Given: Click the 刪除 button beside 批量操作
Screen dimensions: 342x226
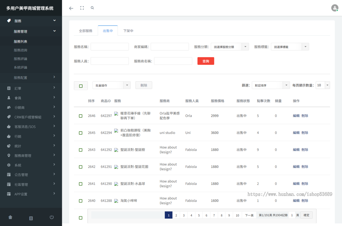Looking at the screenshot, I should pos(144,85).
